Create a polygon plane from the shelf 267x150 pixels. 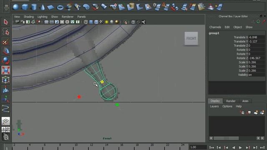coord(50,7)
